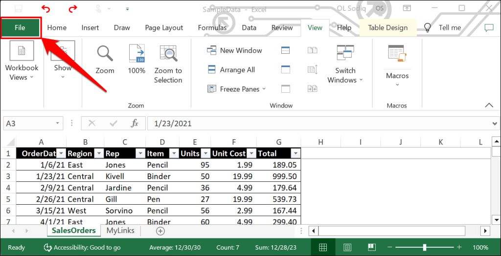Click Zoom to Selection icon
This screenshot has width=501, height=256.
tap(168, 53)
